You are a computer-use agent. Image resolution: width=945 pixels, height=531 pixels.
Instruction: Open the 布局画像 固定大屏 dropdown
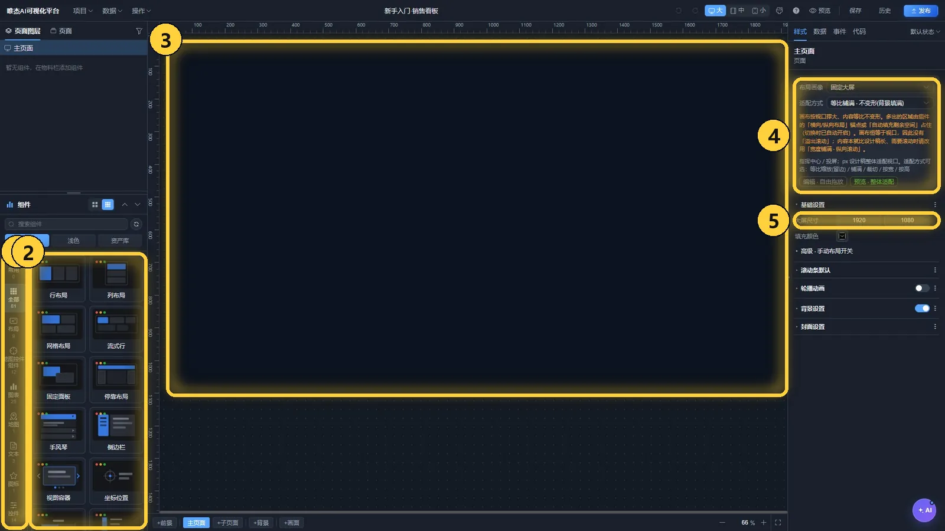pyautogui.click(x=879, y=87)
